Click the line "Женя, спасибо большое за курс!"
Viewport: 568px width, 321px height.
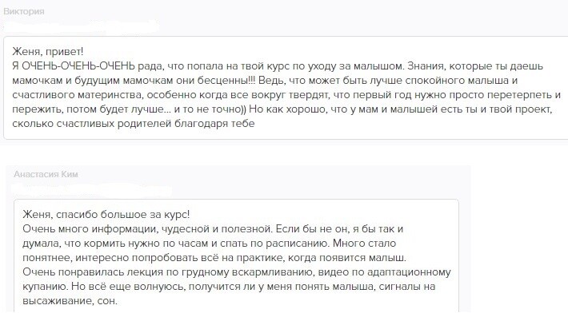(x=107, y=213)
